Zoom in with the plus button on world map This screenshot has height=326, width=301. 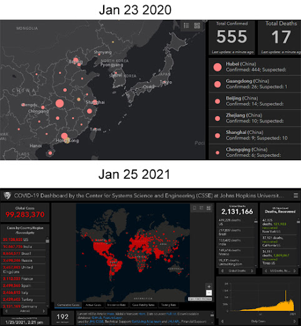[x=209, y=287]
